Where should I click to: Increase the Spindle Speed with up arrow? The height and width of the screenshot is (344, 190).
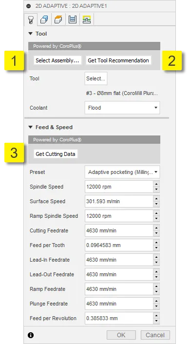click(156, 184)
